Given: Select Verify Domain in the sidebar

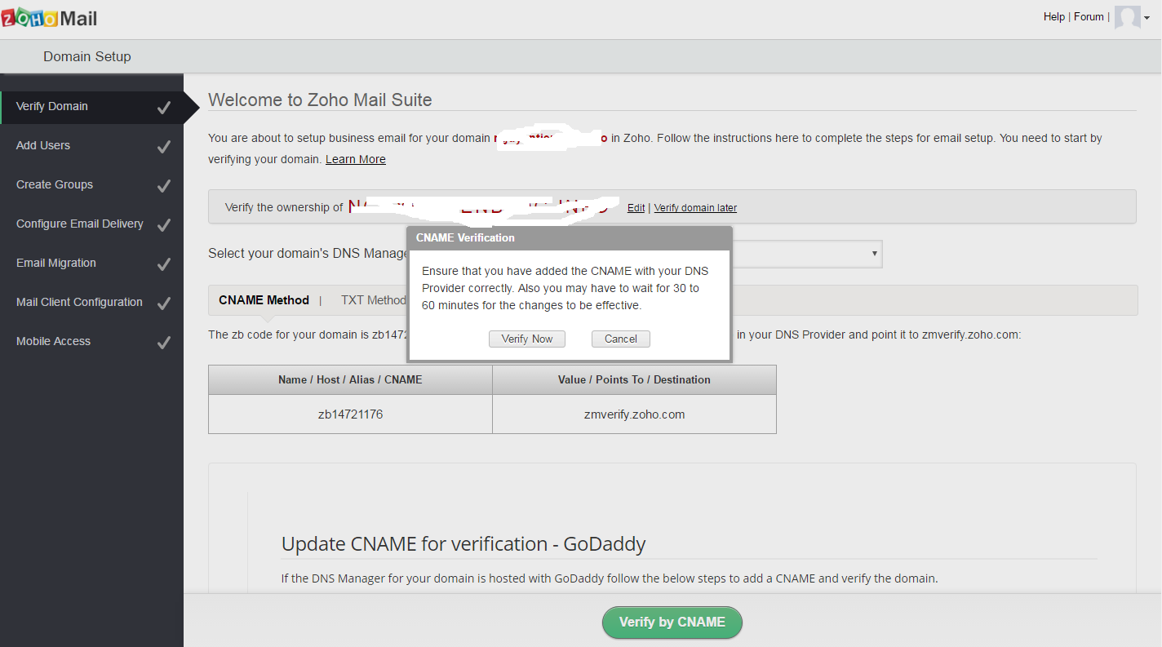Looking at the screenshot, I should 91,106.
